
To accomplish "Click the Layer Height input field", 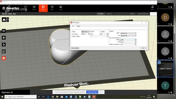I will (85, 34).
